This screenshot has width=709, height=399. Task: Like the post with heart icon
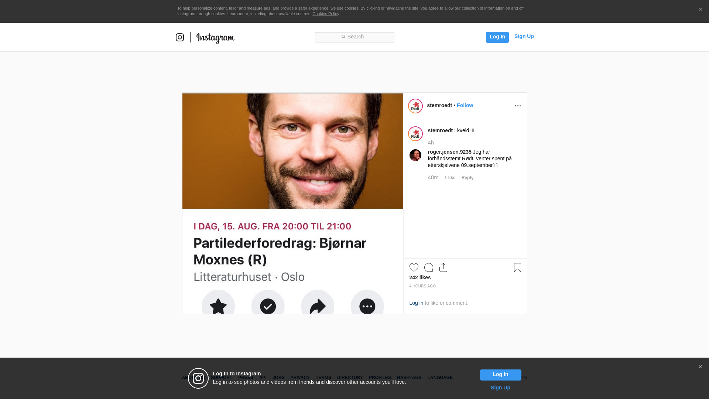(414, 267)
